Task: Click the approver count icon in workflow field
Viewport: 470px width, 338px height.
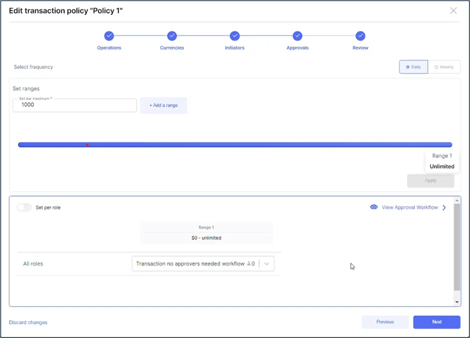Action: coord(249,264)
